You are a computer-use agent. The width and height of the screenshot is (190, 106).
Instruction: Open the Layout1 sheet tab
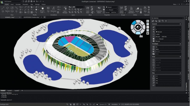10,90
